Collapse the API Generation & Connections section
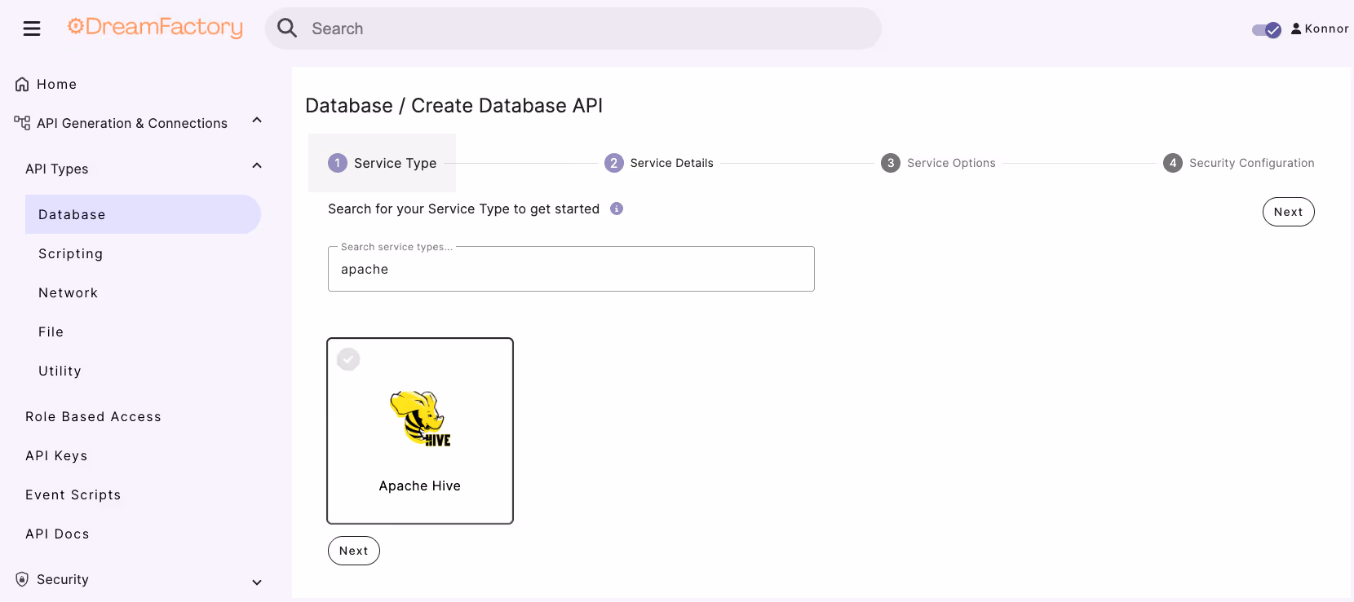The width and height of the screenshot is (1354, 602). click(x=257, y=121)
